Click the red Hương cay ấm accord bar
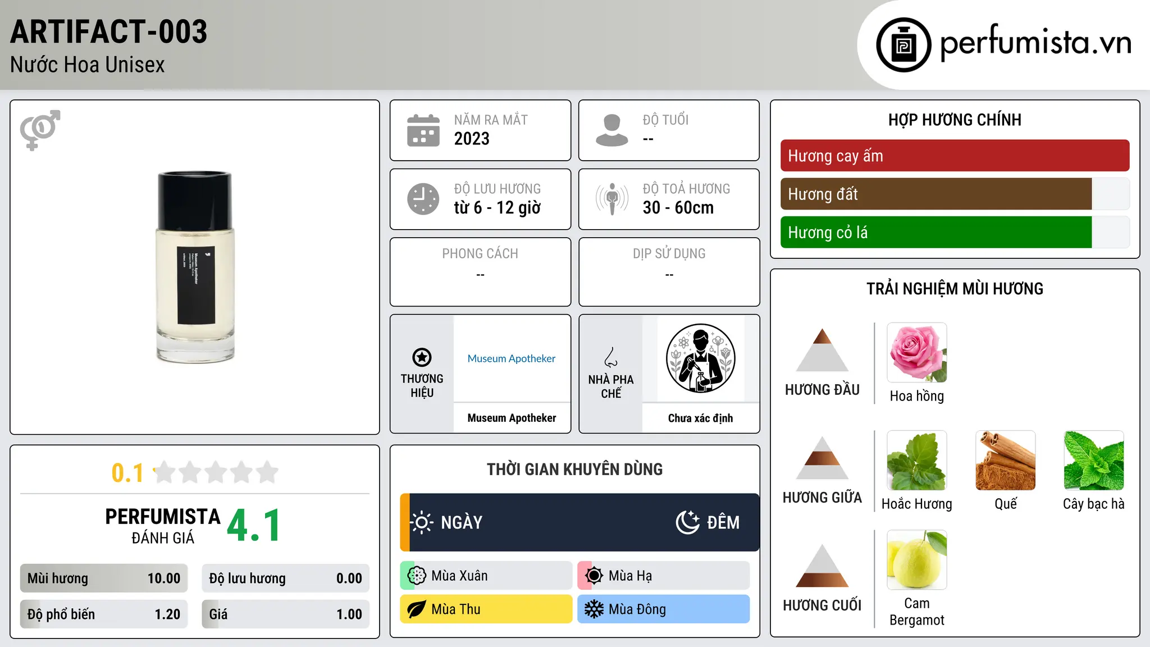 [955, 156]
